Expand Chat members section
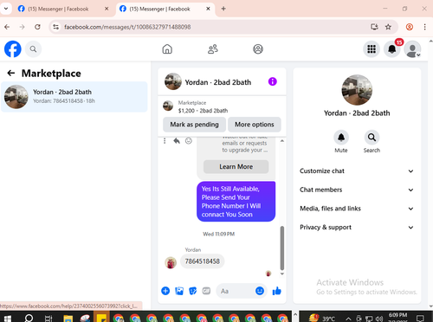Screen dimensions: 433x322 tap(357, 190)
